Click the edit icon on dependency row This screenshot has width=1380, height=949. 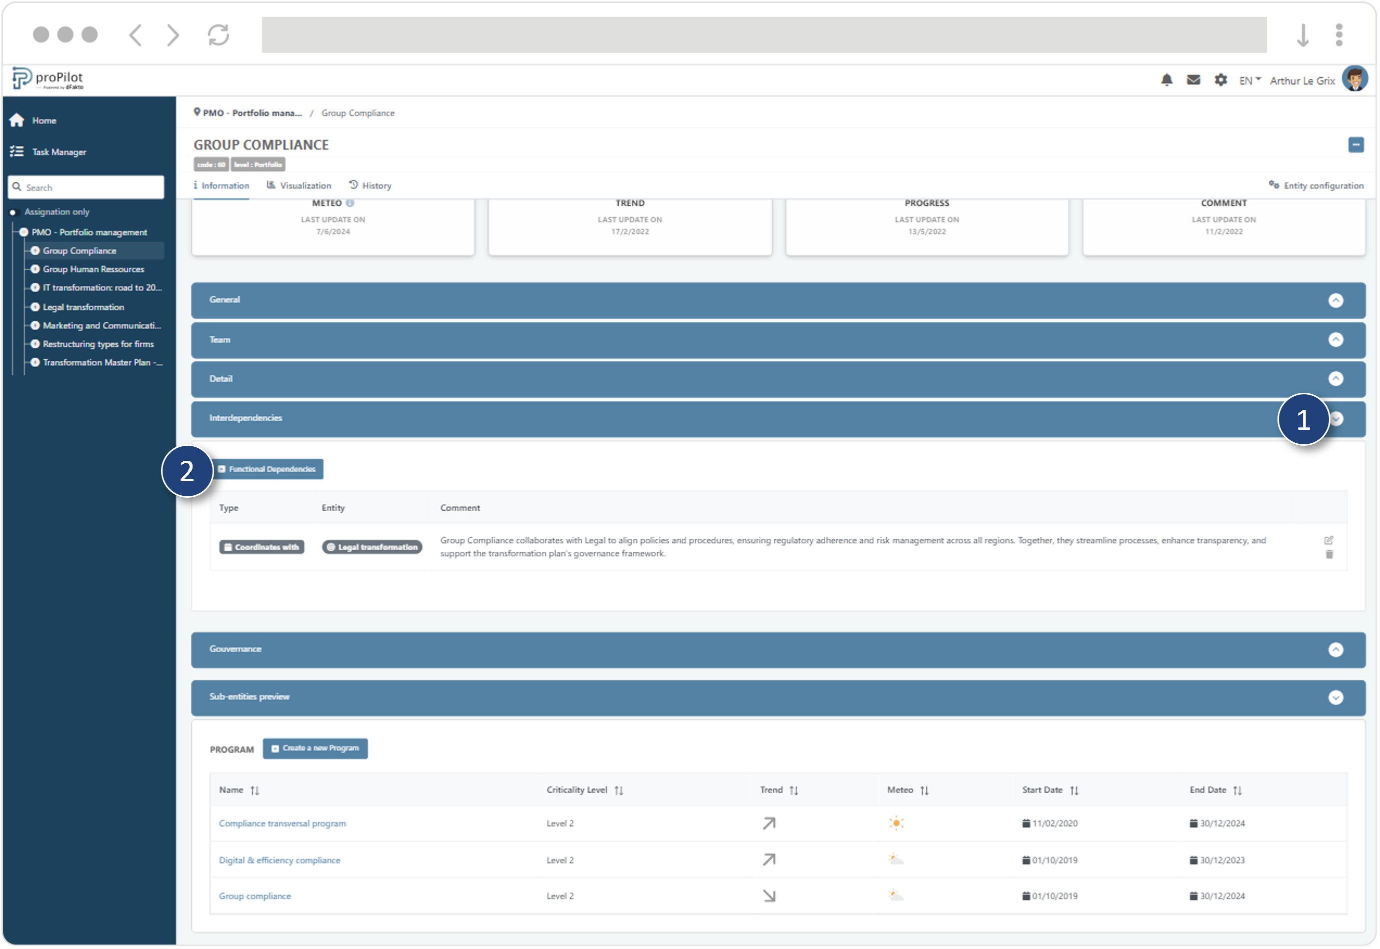point(1329,541)
